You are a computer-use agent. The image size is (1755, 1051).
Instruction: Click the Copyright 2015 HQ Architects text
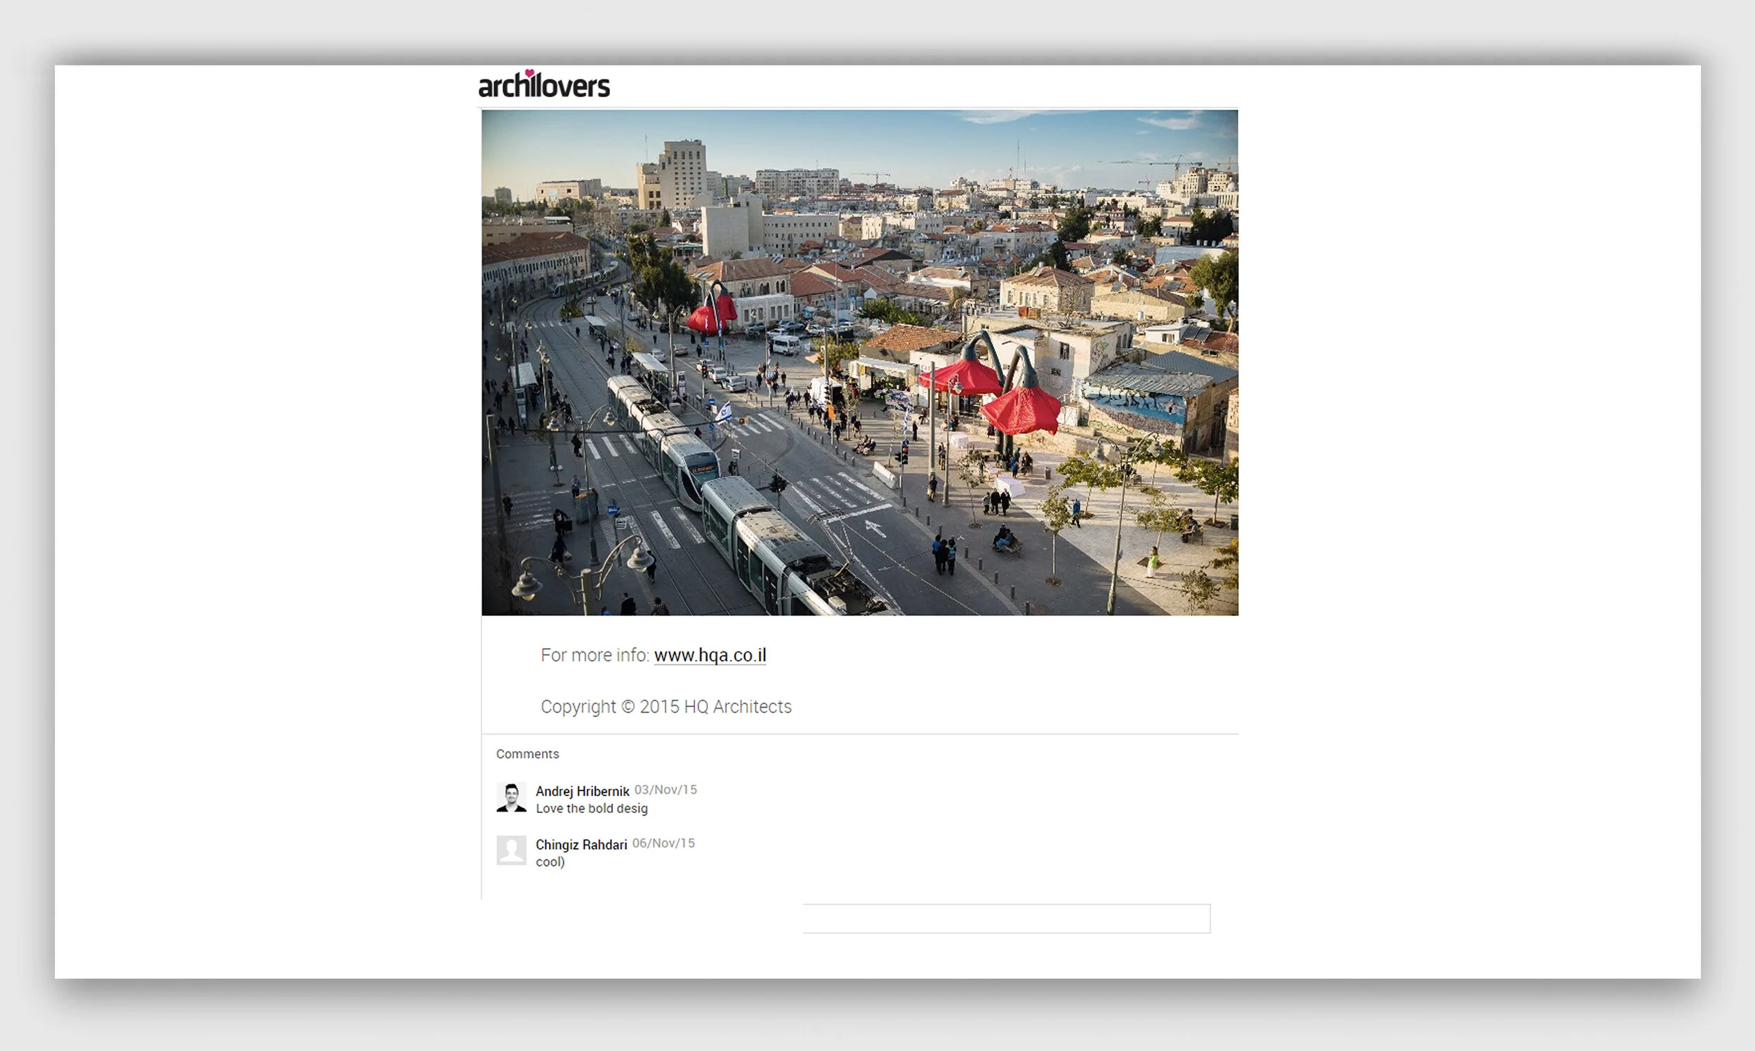pos(665,707)
